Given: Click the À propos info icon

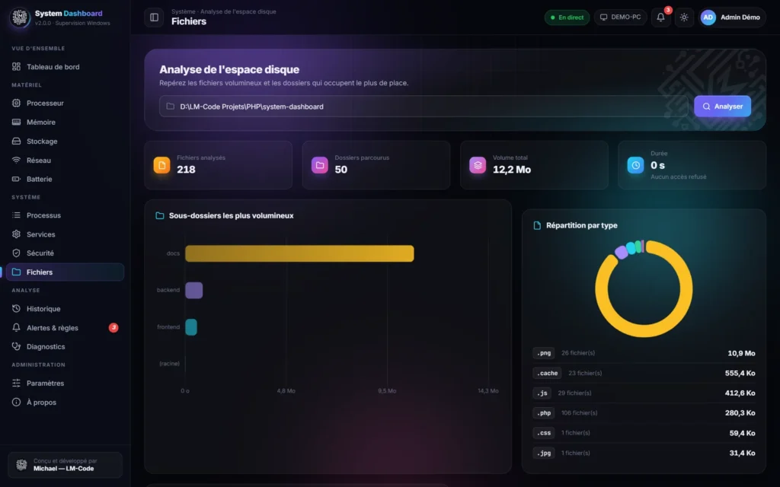Looking at the screenshot, I should coord(17,402).
